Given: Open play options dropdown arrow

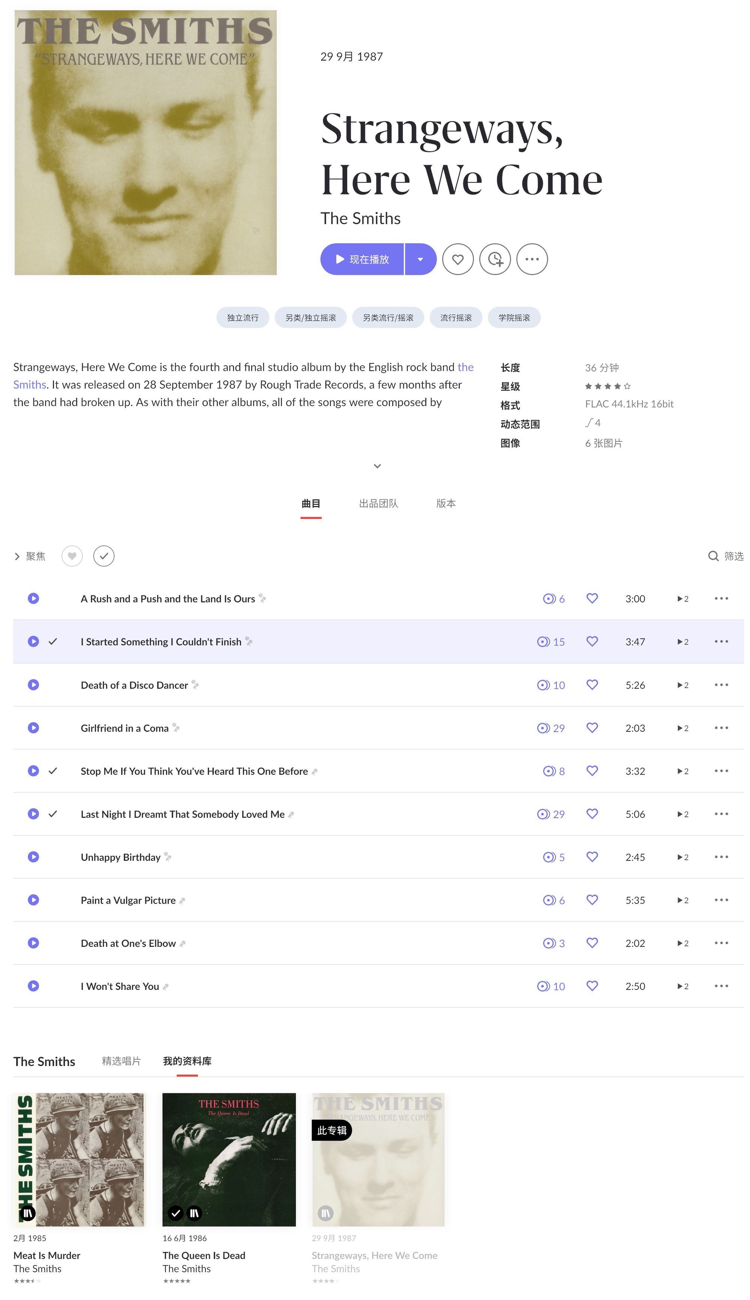Looking at the screenshot, I should coord(421,259).
